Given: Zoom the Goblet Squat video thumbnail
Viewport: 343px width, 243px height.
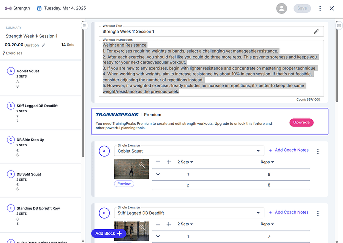Looking at the screenshot, I should coord(142,165).
